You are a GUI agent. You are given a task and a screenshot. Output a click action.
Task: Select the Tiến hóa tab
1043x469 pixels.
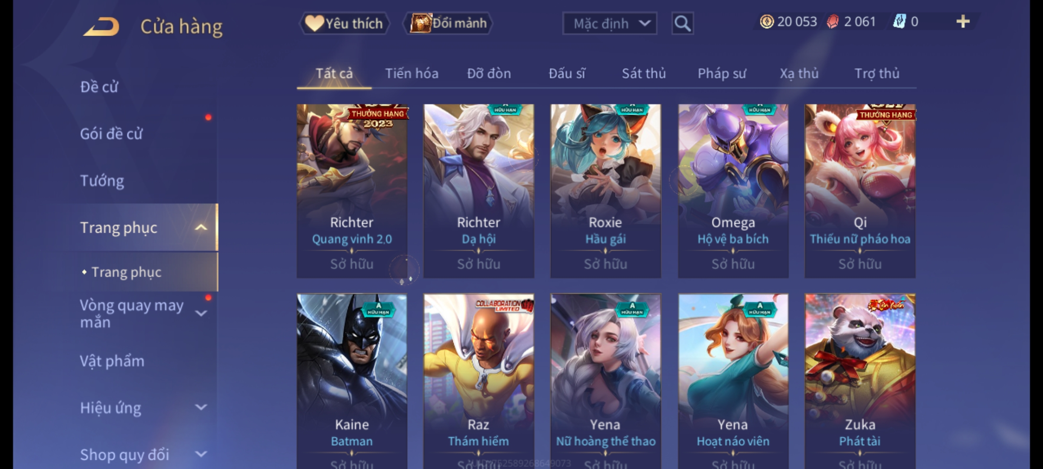(412, 73)
